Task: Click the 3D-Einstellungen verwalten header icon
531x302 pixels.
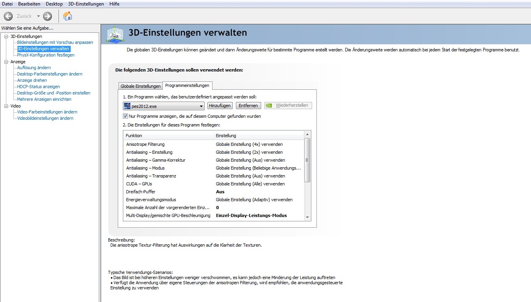Action: point(115,34)
